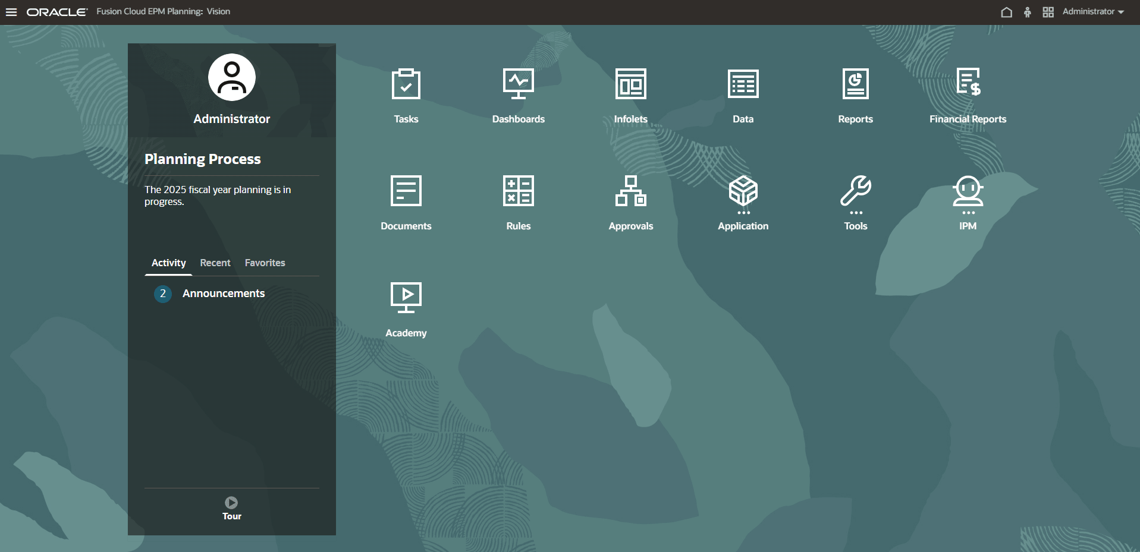Expand the IPM cluster
Screen dimensions: 1140x552
[968, 203]
